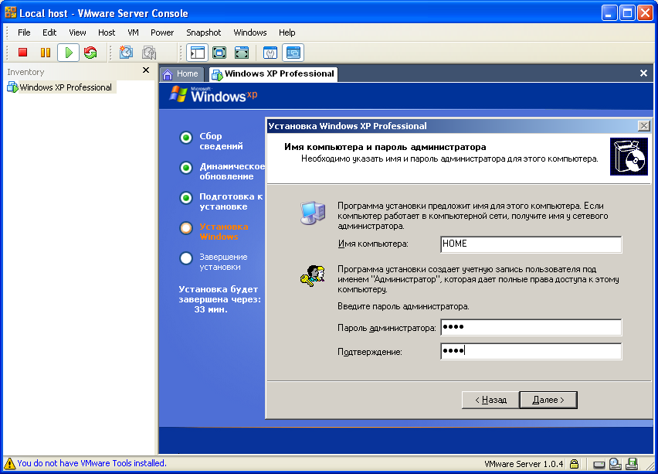Click the 'Имя компьютера и пароль администратора' heading
Viewport: 658px width, 474px height.
(385, 147)
